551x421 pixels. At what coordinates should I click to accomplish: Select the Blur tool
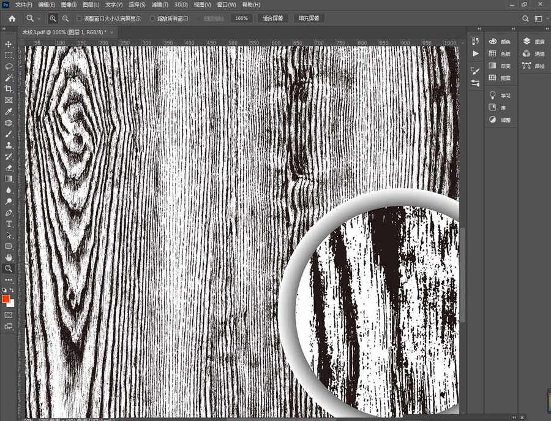9,190
